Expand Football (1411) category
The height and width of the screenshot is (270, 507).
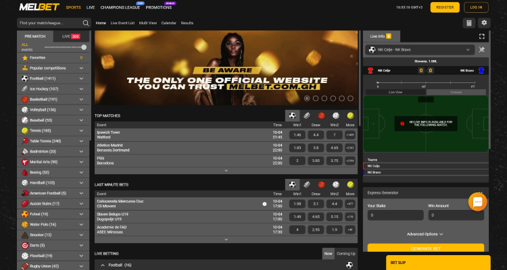(x=82, y=78)
